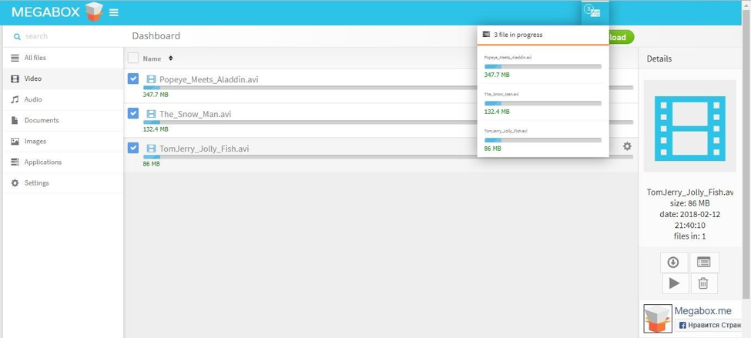
Task: Click TomJerry progress bar in popup
Action: point(543,140)
